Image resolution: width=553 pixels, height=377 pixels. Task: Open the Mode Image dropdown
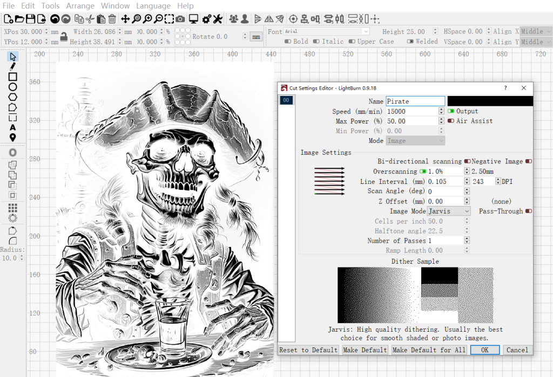[x=415, y=141]
